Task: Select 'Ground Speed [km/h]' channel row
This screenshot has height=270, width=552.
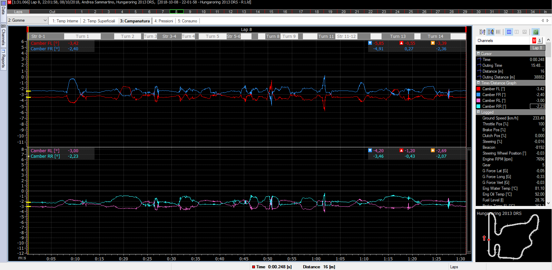Action: [x=511, y=118]
